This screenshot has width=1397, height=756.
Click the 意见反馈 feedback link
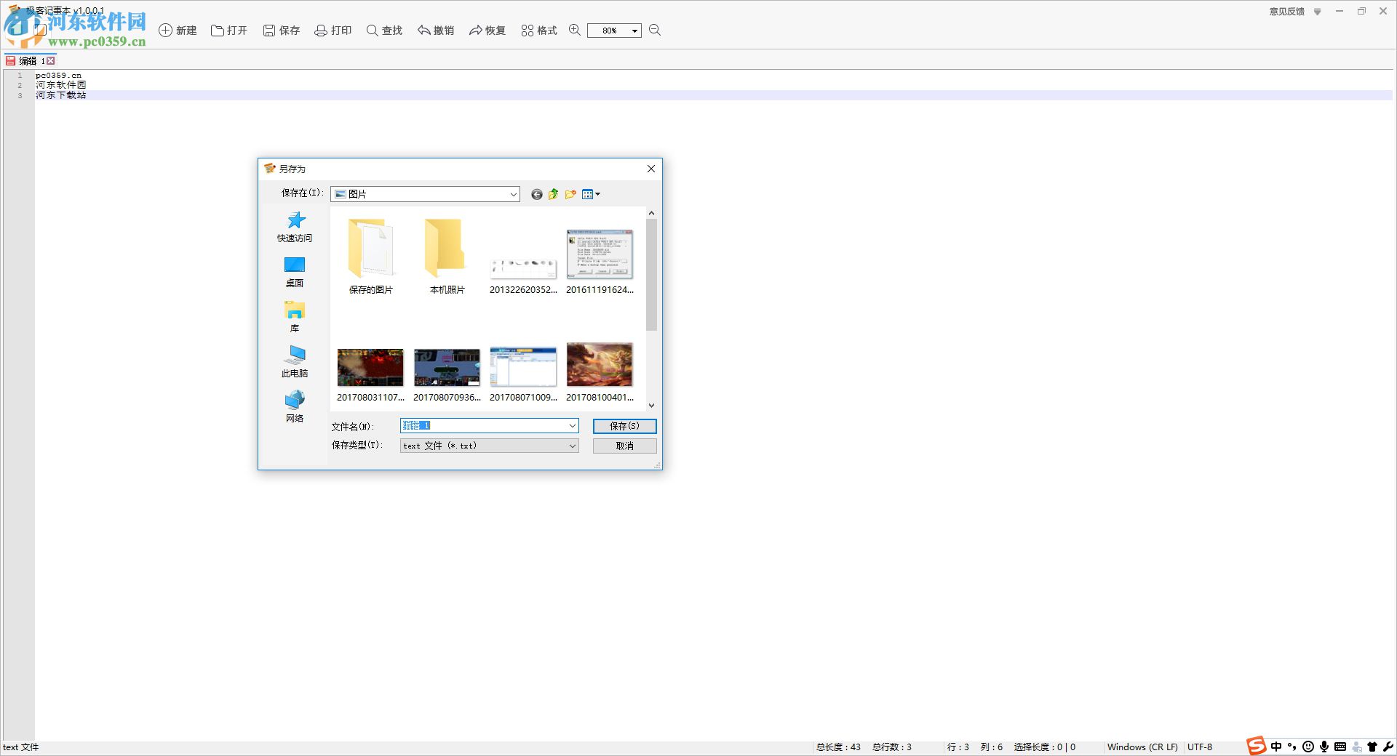[x=1287, y=12]
